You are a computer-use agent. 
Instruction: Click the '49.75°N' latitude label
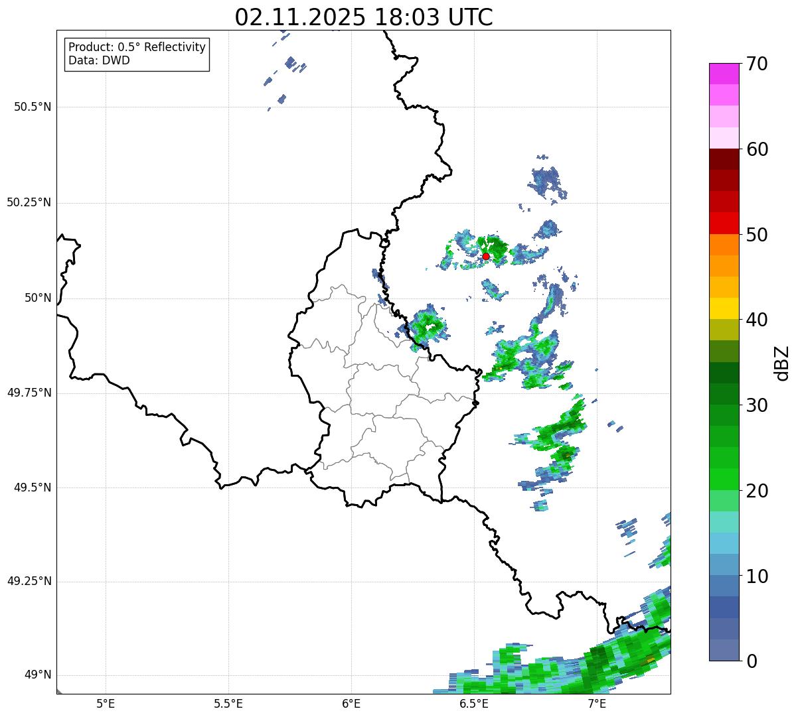(x=29, y=393)
